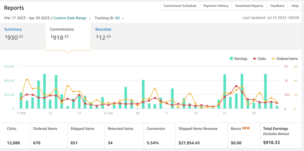Open the Custom Date Range dropdown
The image size is (304, 151).
(x=70, y=18)
